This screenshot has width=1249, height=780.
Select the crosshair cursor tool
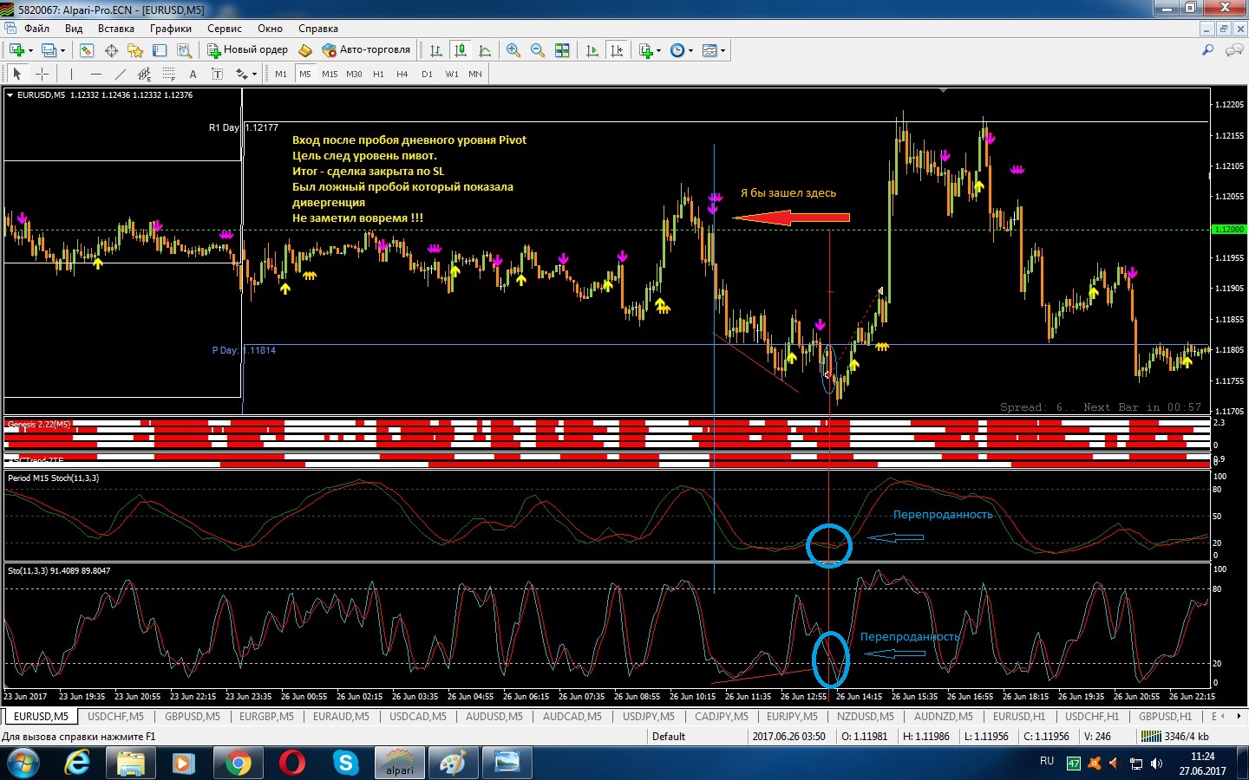click(x=42, y=74)
